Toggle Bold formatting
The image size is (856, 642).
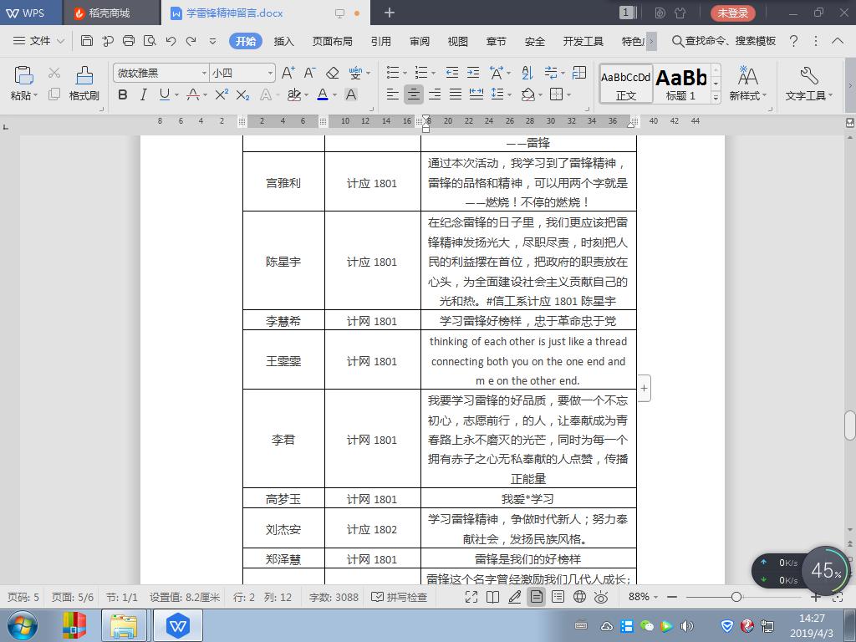point(123,95)
